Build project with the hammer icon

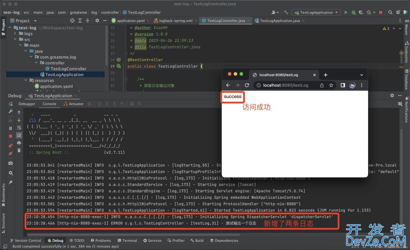click(286, 12)
